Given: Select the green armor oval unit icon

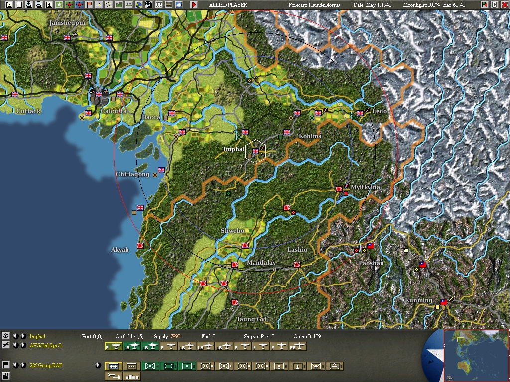Looking at the screenshot, I should [169, 366].
